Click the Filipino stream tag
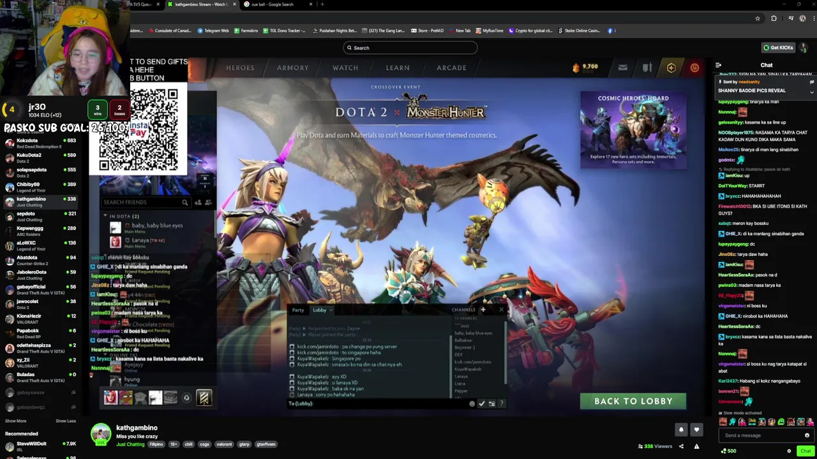This screenshot has height=459, width=817. [156, 444]
